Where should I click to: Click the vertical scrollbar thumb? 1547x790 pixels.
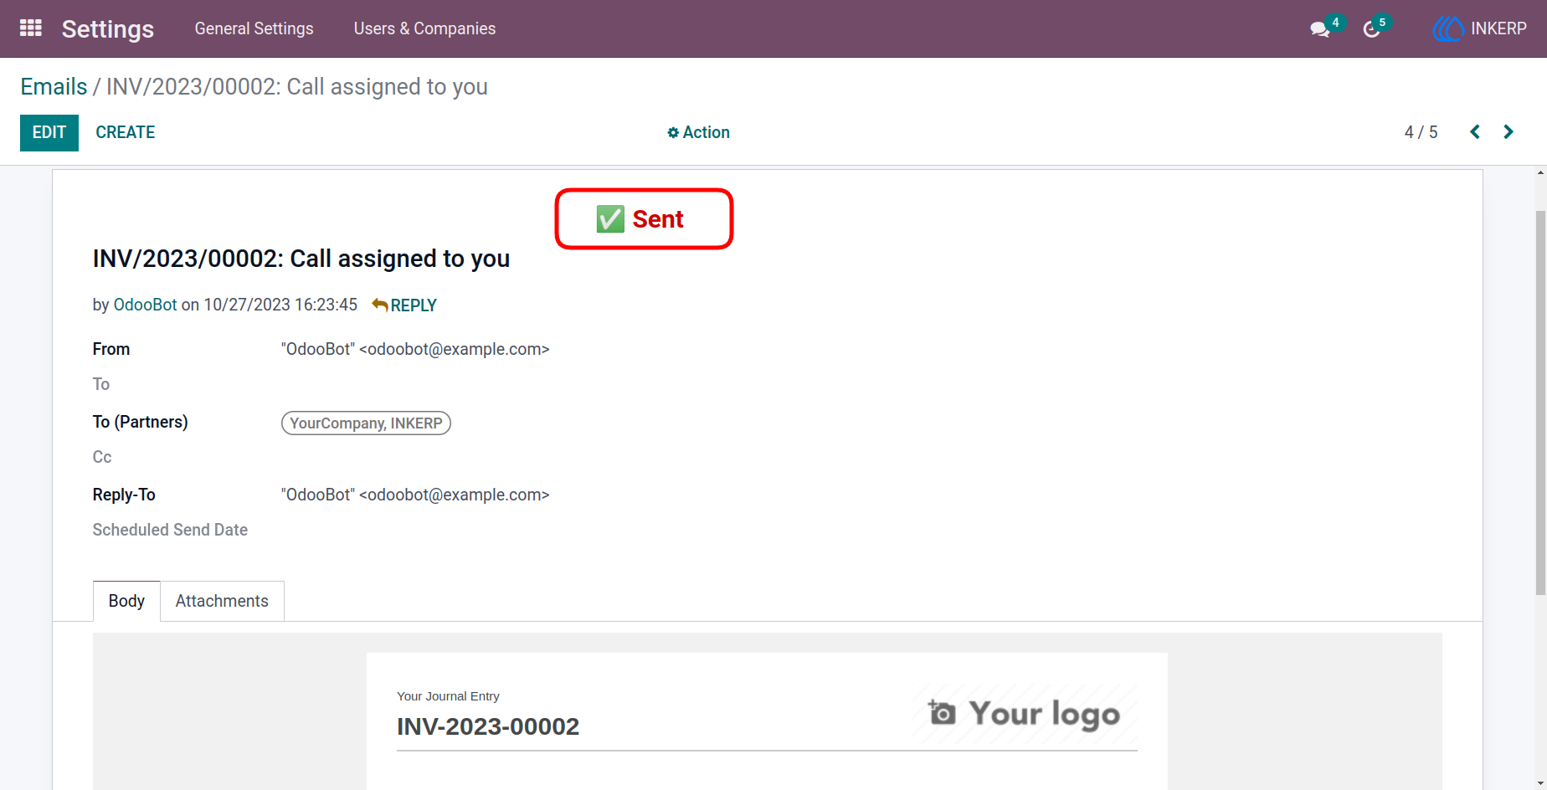pyautogui.click(x=1540, y=402)
